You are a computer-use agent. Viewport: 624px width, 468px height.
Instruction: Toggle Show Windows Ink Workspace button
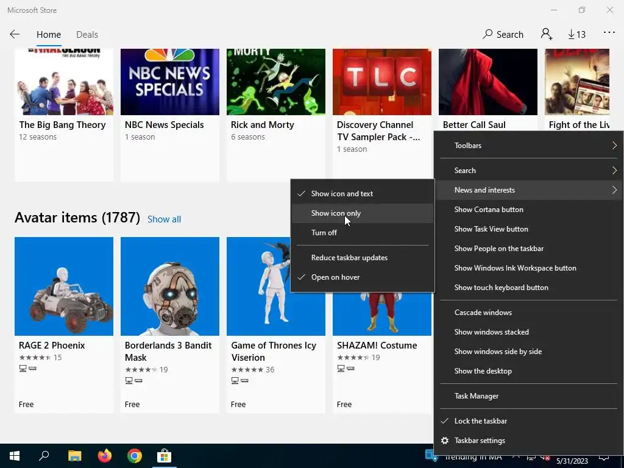tap(530, 268)
